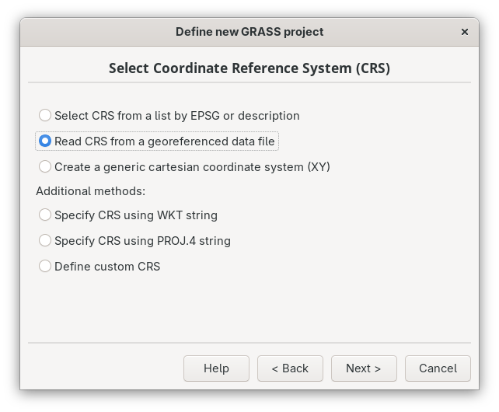Image resolution: width=499 pixels, height=412 pixels.
Task: Select the georeferenced data file radio button
Action: [45, 141]
